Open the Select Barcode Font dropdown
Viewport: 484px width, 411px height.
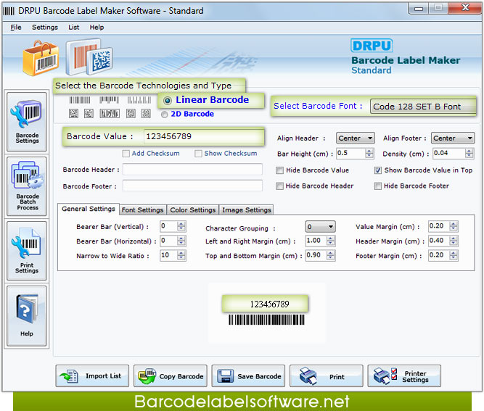point(423,107)
